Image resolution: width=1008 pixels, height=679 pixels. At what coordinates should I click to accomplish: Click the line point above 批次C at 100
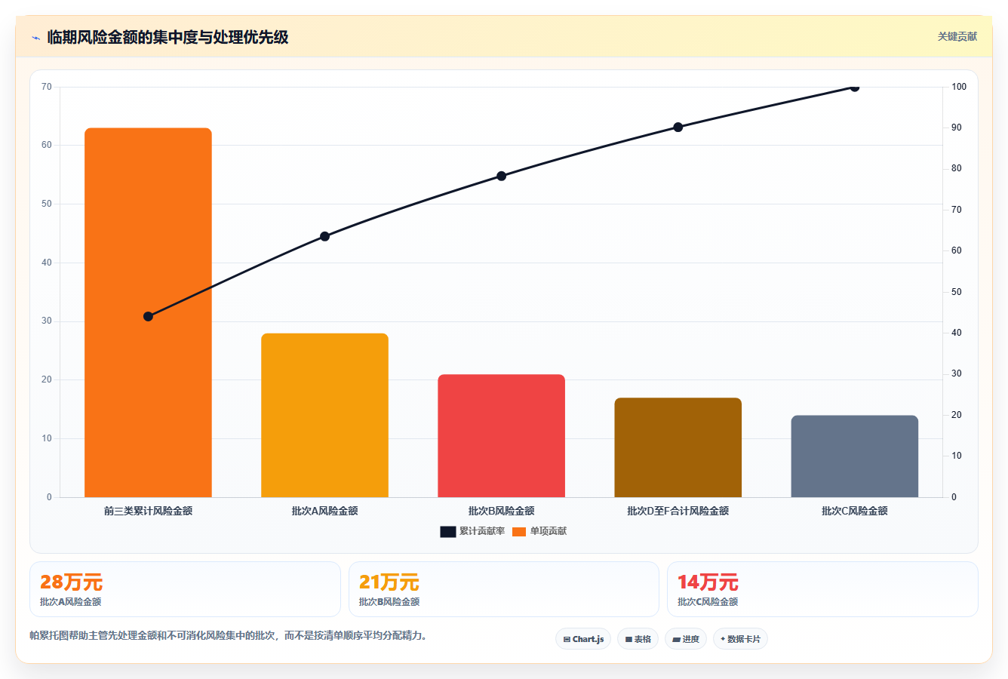(x=854, y=87)
